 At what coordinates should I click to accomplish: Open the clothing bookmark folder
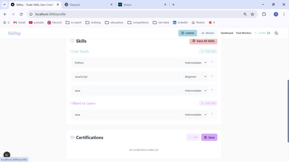click(93, 23)
